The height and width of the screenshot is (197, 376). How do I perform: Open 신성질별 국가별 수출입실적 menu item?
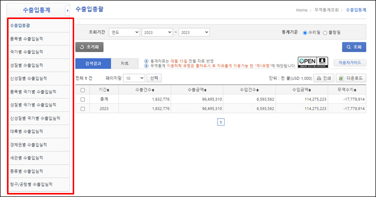pos(39,118)
